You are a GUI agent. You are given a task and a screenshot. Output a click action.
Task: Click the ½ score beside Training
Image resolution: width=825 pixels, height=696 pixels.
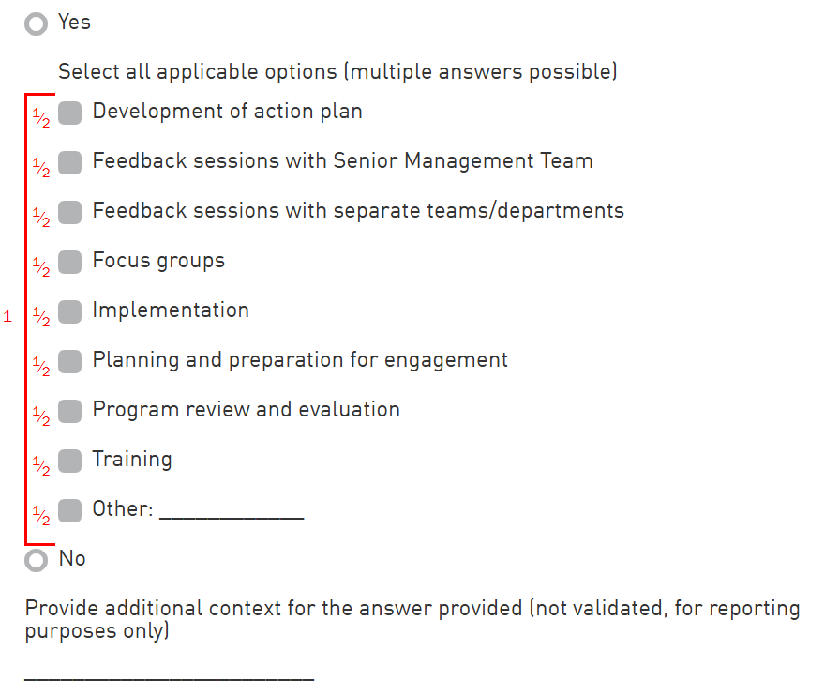[x=41, y=466]
